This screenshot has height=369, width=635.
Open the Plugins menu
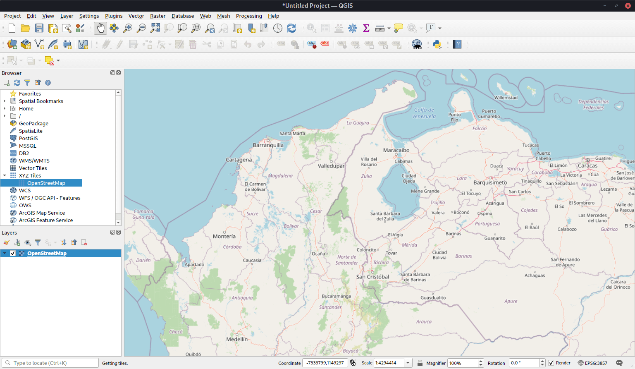click(x=114, y=16)
